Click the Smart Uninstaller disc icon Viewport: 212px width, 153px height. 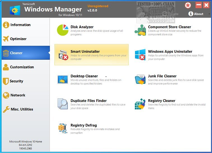click(63, 55)
